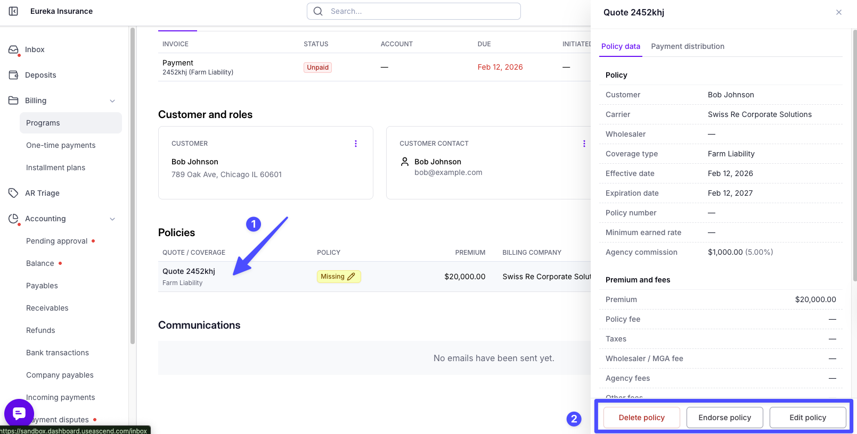Switch to Payment distribution tab
857x434 pixels.
pyautogui.click(x=688, y=46)
